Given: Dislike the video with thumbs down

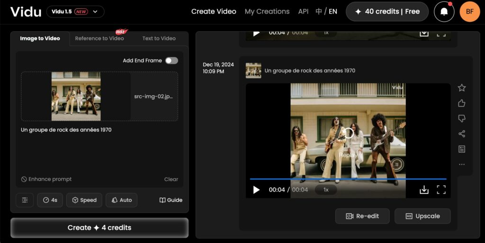Looking at the screenshot, I should (462, 119).
